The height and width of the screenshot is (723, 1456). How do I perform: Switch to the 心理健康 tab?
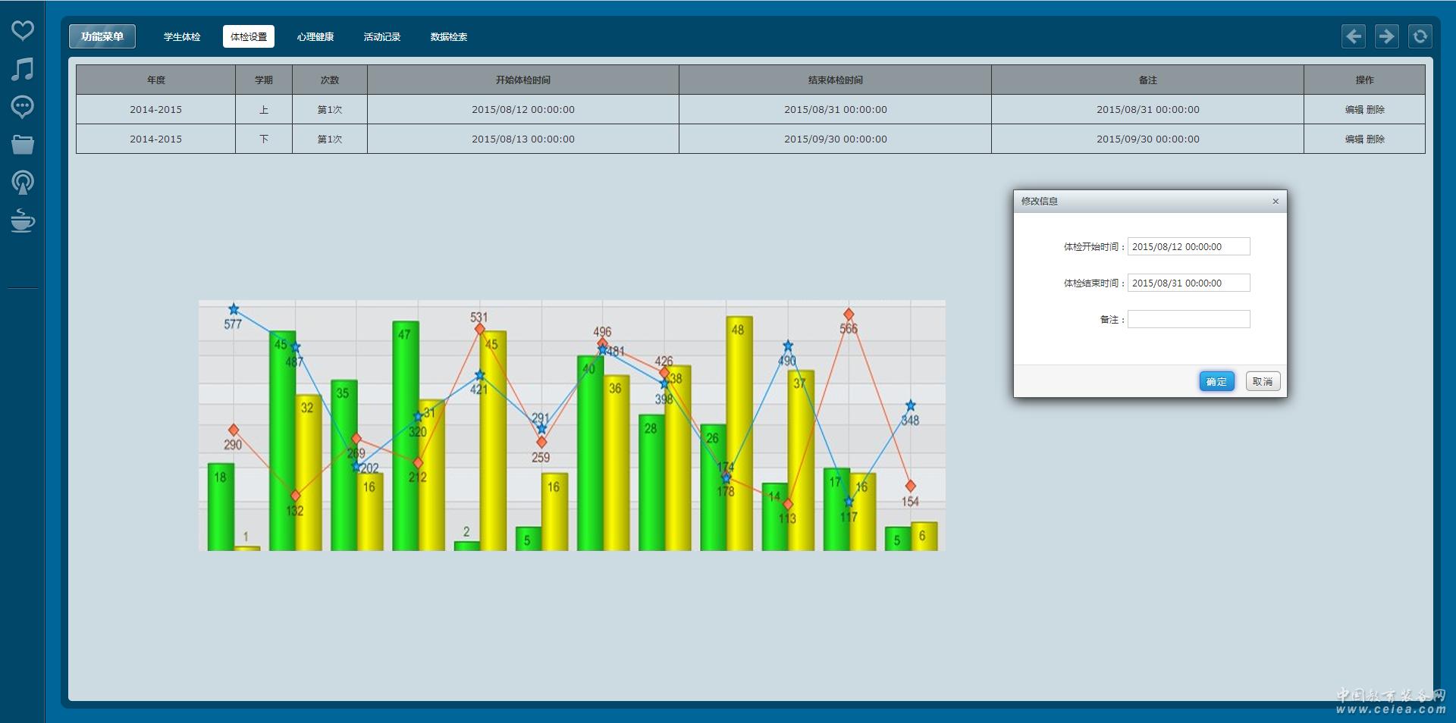[x=315, y=36]
